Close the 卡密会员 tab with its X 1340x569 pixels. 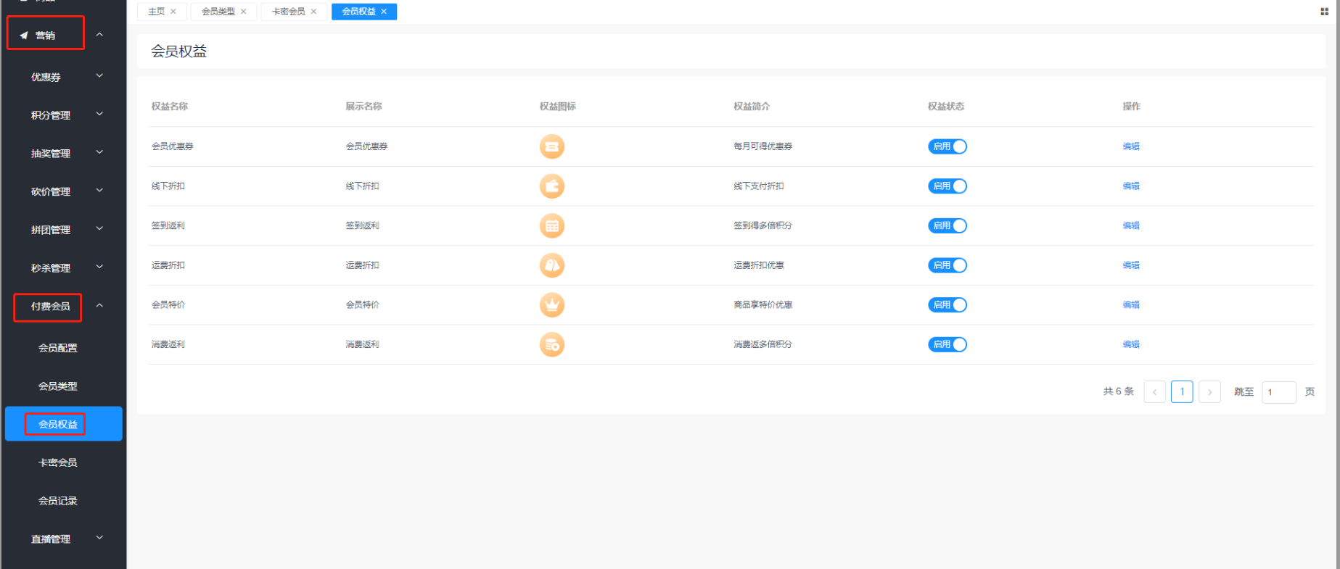pos(313,12)
